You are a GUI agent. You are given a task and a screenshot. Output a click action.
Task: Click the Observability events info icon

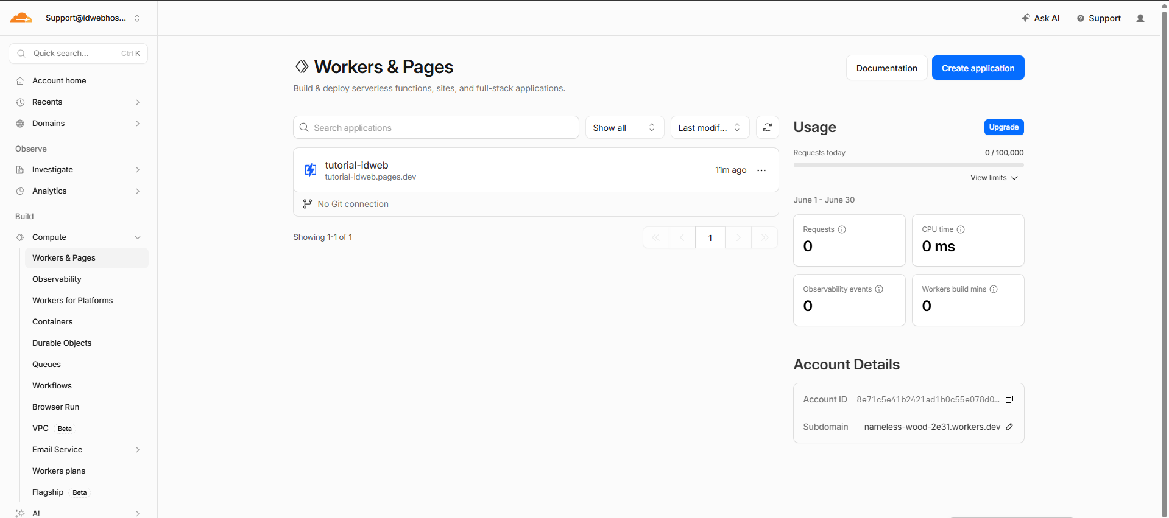pos(879,289)
